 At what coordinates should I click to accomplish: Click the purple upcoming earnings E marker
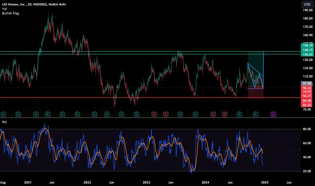273,114
